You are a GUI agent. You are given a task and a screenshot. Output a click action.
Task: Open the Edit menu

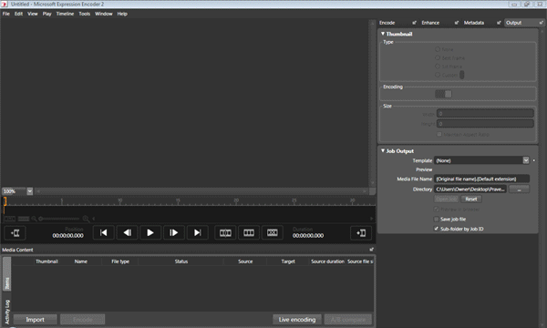[18, 14]
